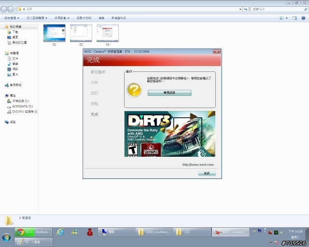Open the http://www.amd.com link

(x=198, y=165)
